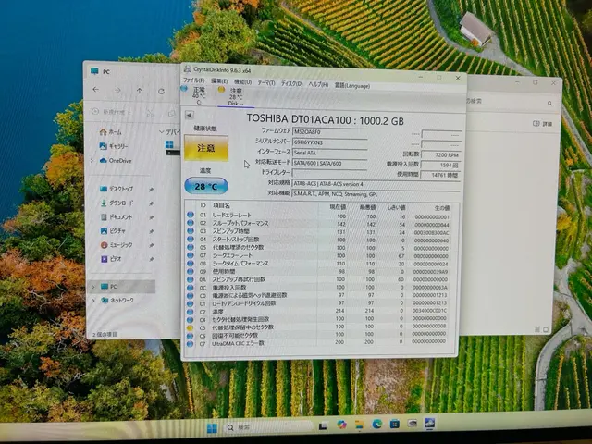Viewport: 592px width, 444px height.
Task: Open the ファイル(F) menu
Action: click(x=193, y=81)
